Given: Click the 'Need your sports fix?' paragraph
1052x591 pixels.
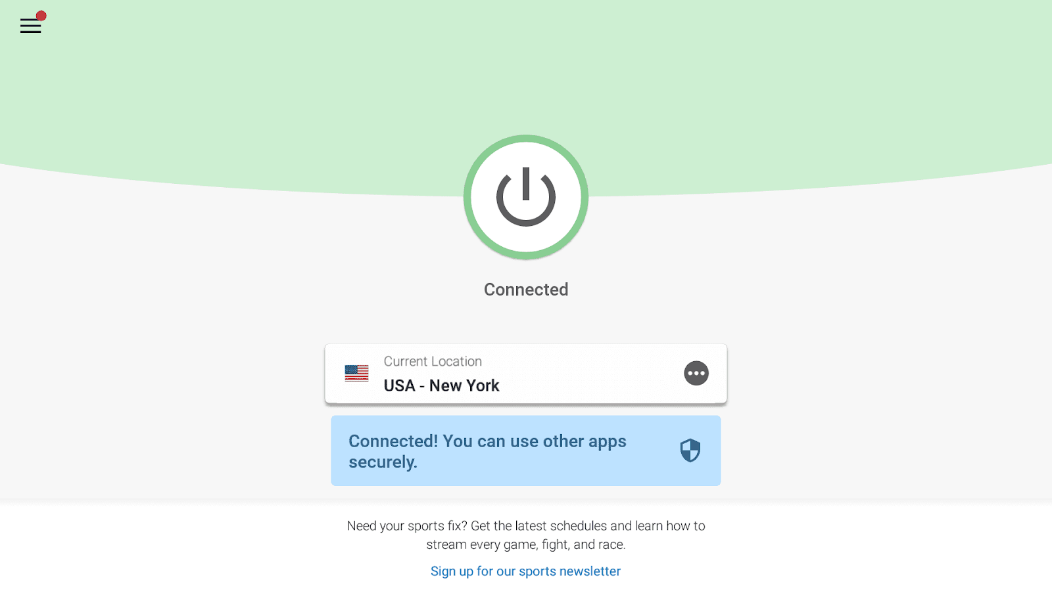Looking at the screenshot, I should click(526, 535).
